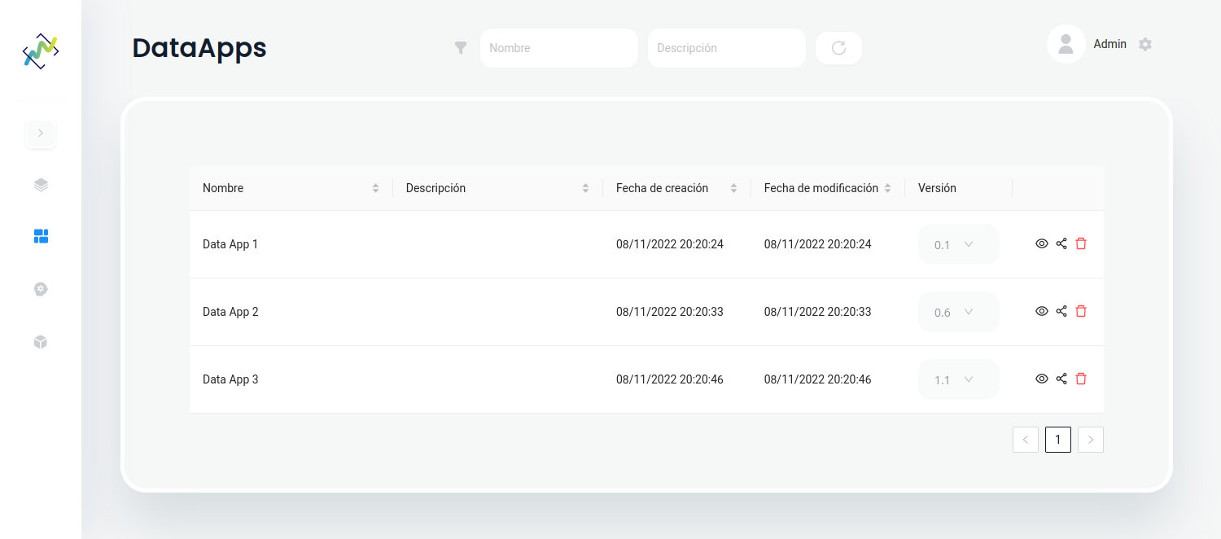Select the Data App 3 name cell
The image size is (1221, 539).
click(291, 379)
